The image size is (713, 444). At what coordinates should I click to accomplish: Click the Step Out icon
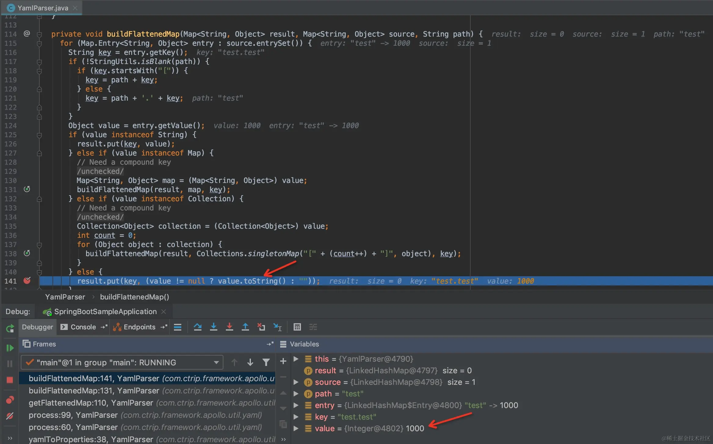pyautogui.click(x=245, y=327)
